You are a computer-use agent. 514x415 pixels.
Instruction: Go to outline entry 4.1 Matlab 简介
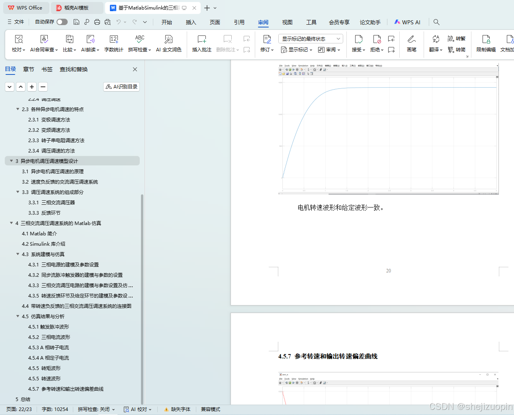[39, 233]
